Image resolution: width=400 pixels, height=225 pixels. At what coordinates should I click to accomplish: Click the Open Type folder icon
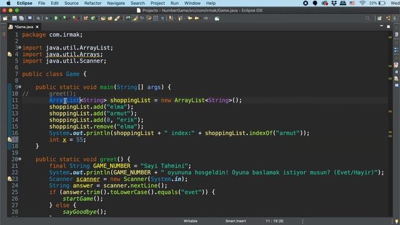(103, 18)
